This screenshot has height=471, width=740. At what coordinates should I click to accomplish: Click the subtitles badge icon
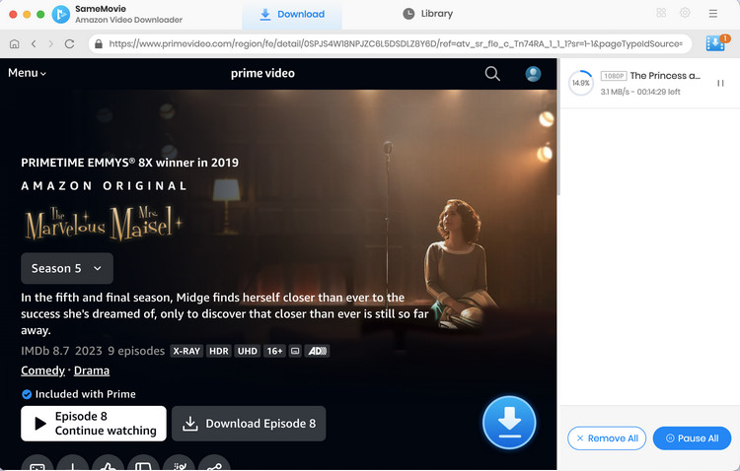295,351
